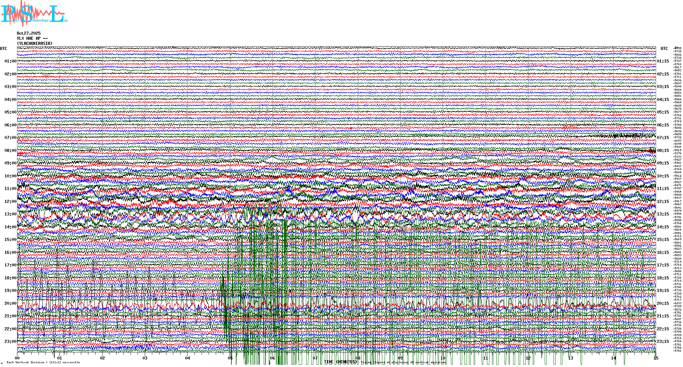The width and height of the screenshot is (683, 367).
Task: Click the 18:15 time label on right
Action: pos(663,278)
